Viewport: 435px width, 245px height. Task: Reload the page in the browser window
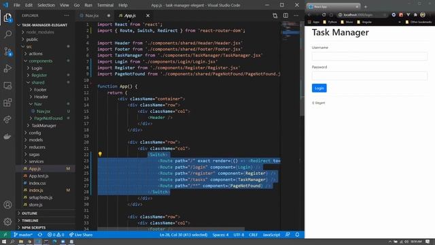click(324, 15)
